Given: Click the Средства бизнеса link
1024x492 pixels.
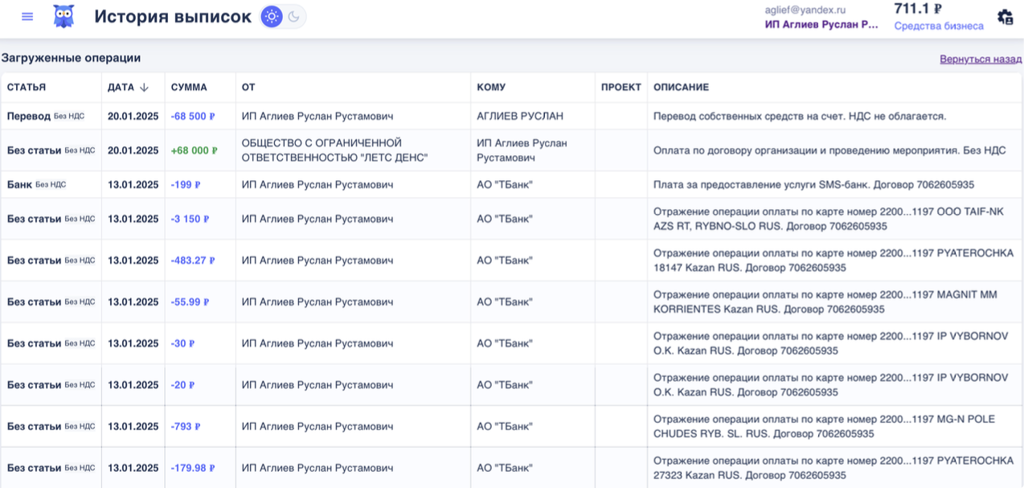Looking at the screenshot, I should coord(938,26).
